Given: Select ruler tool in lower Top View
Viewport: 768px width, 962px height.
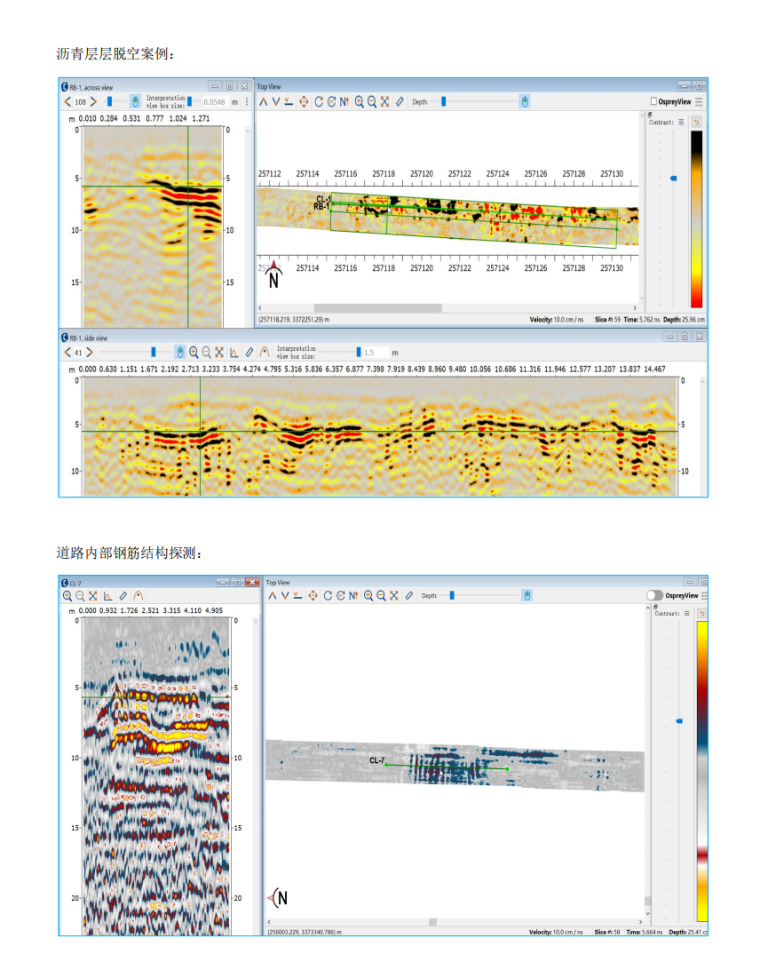Looking at the screenshot, I should click(x=408, y=596).
